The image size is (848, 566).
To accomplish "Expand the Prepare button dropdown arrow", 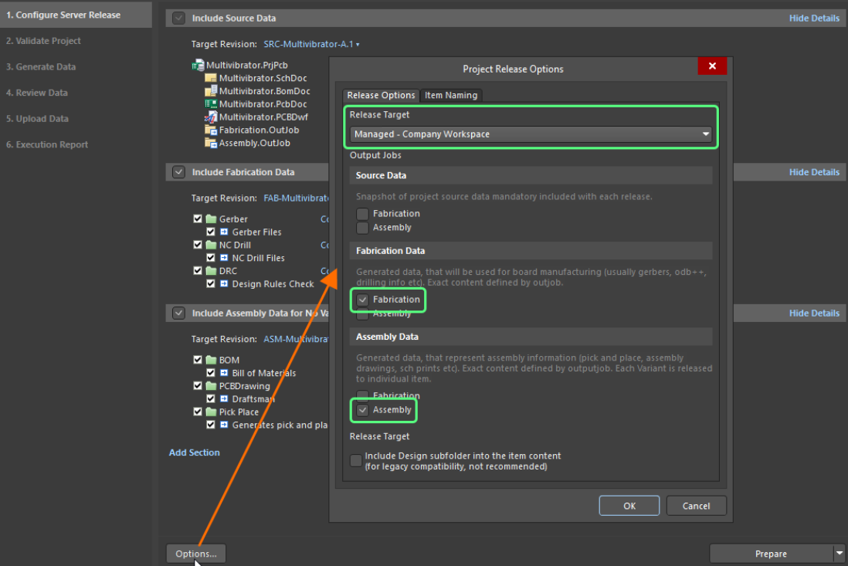I will (840, 554).
